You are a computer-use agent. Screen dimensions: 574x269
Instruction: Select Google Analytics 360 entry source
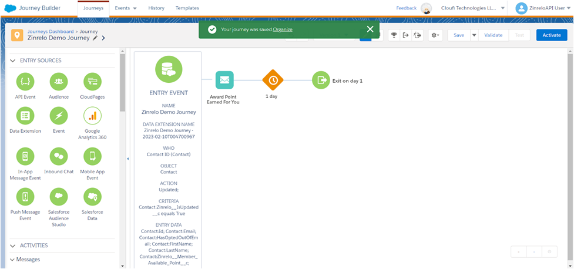pyautogui.click(x=92, y=116)
